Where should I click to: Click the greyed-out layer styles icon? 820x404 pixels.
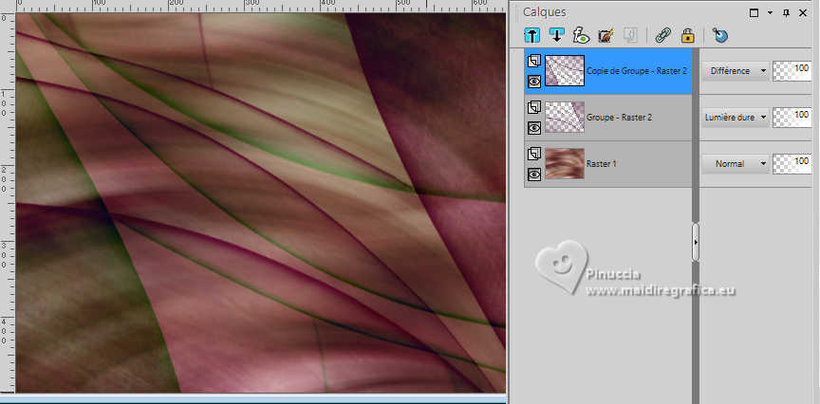pos(631,35)
